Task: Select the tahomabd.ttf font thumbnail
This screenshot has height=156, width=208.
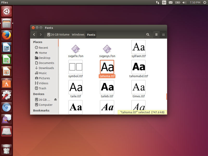Action: pyautogui.click(x=139, y=67)
